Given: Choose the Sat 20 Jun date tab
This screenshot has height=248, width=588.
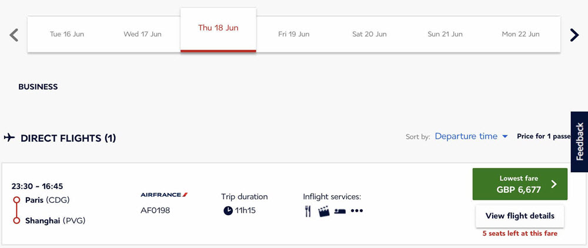Looking at the screenshot, I should pyautogui.click(x=369, y=34).
